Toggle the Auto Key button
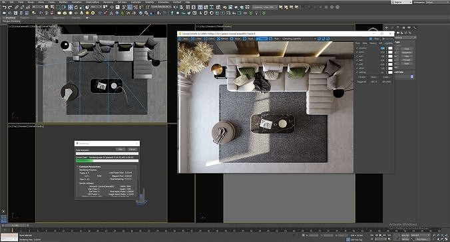The width and height of the screenshot is (450, 242). [x=405, y=235]
